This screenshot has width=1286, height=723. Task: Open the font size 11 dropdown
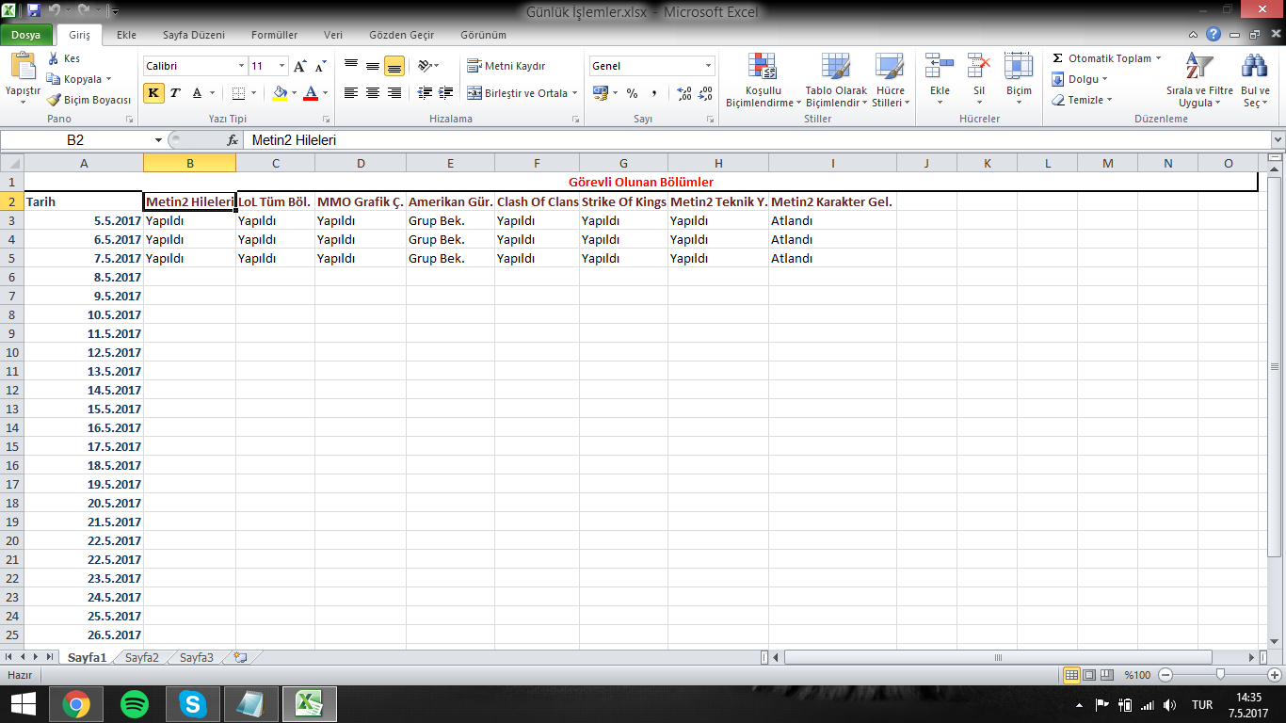(281, 66)
